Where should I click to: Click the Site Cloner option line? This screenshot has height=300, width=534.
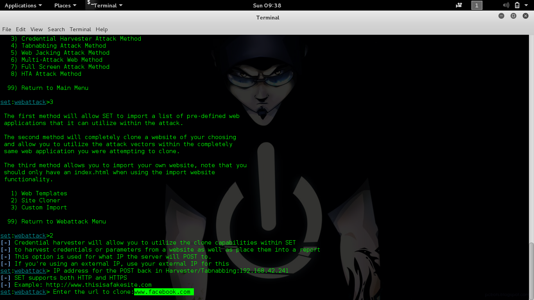pos(35,200)
